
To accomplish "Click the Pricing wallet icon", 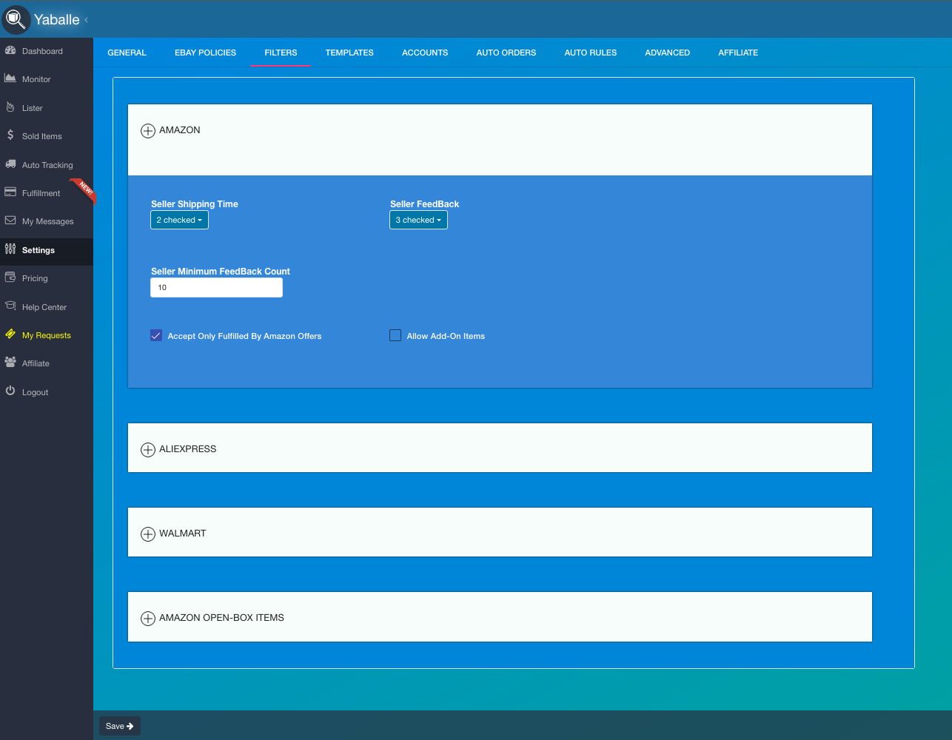I will click(10, 277).
